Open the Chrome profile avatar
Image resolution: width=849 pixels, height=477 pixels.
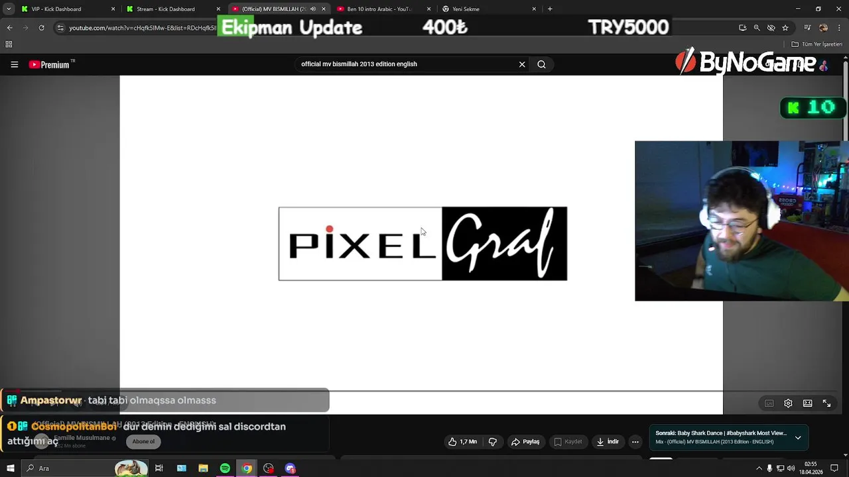point(823,28)
